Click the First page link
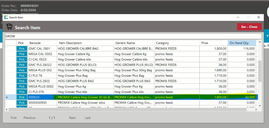 [13, 118]
